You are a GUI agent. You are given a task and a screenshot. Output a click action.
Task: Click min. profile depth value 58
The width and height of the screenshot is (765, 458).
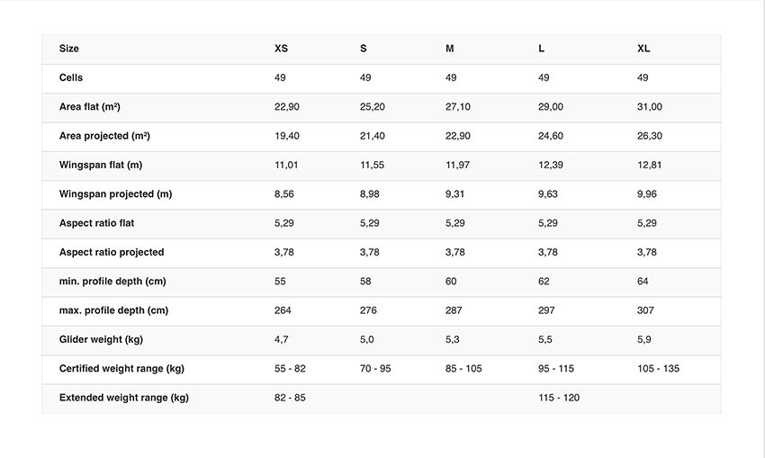(x=365, y=282)
